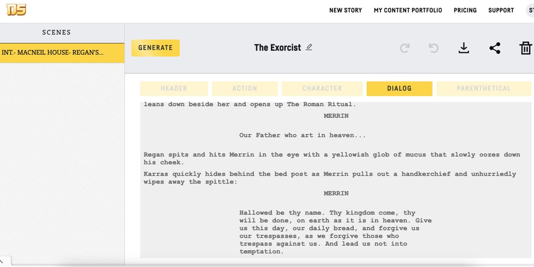Select scene INT.- MACNEIL HOUSE- REGAN'S...
Viewport: 534px width, 267px height.
62,53
